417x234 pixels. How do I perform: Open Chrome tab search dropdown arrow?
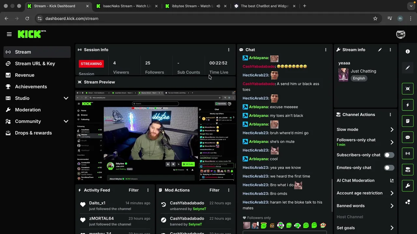tap(411, 6)
